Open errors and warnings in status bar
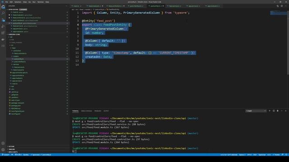289x162 pixels. tap(18, 155)
